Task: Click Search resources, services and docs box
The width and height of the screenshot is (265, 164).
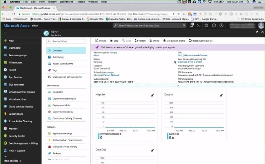Action: [149, 25]
